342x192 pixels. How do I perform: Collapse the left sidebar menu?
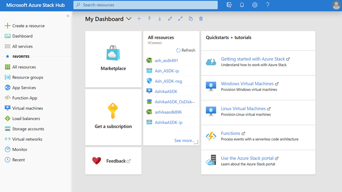click(x=68, y=16)
